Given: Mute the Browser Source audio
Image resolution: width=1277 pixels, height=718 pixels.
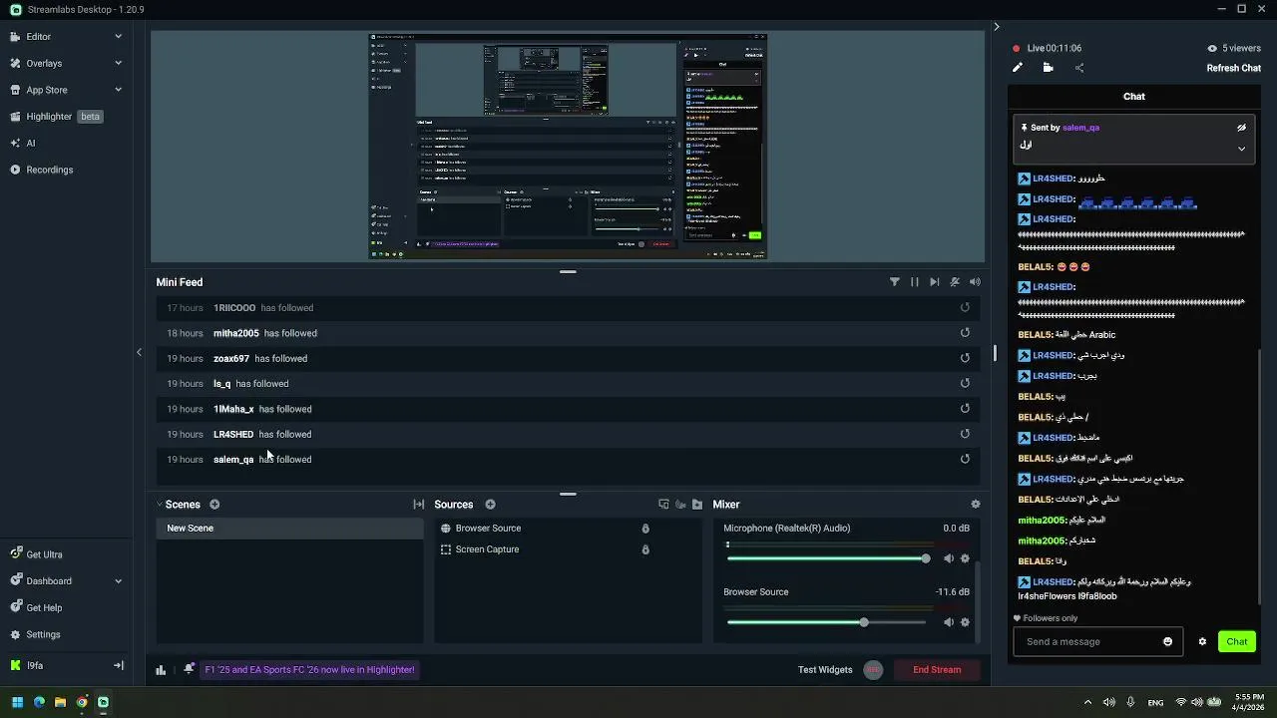Looking at the screenshot, I should [949, 622].
